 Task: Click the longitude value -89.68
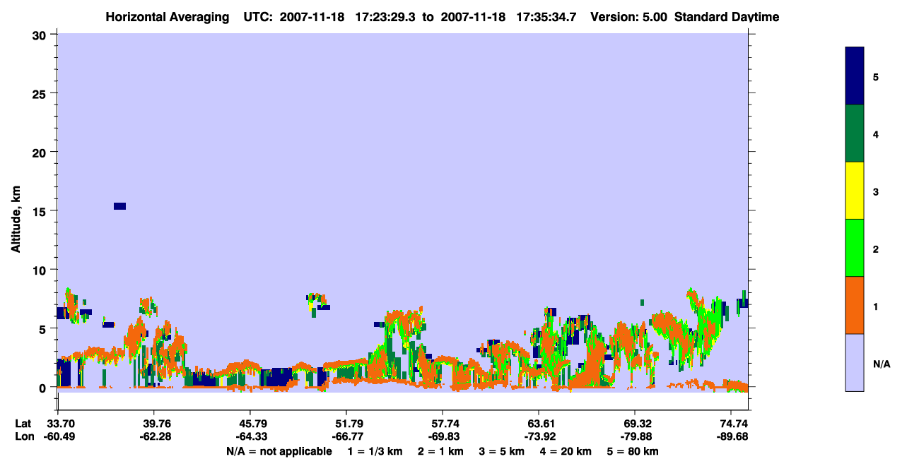[731, 436]
